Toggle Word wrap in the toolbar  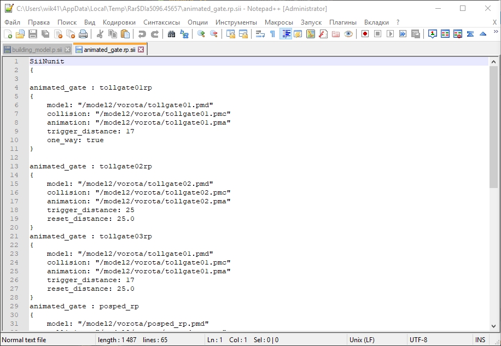[x=260, y=34]
